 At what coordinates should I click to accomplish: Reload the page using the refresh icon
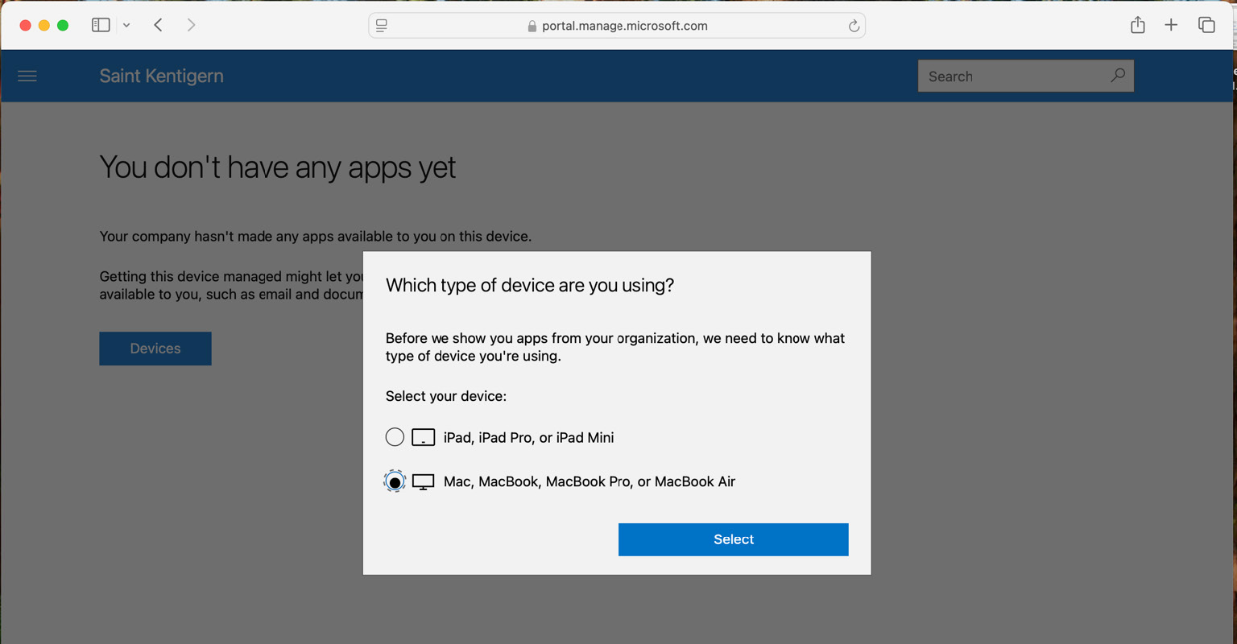coord(854,26)
